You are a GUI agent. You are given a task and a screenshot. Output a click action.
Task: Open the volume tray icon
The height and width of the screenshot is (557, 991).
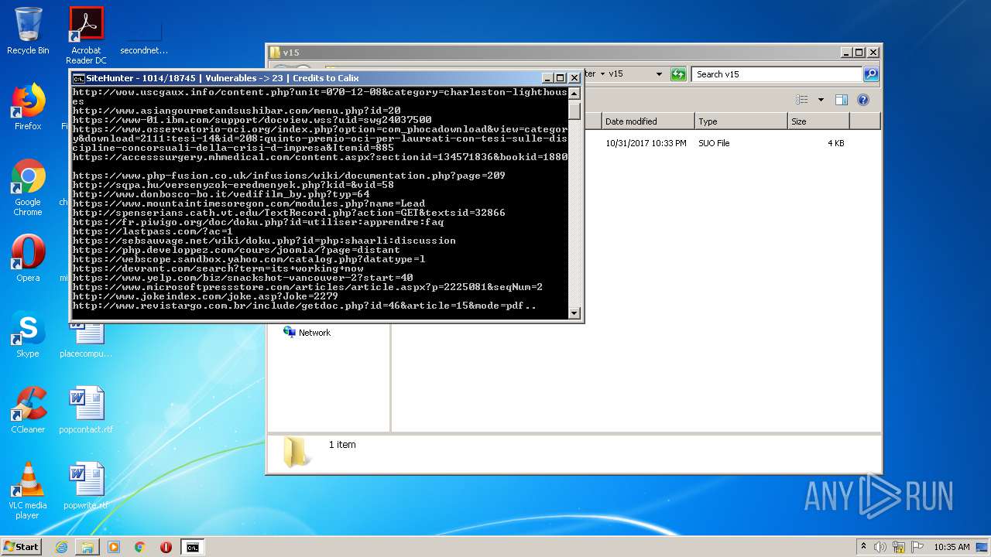pos(880,547)
